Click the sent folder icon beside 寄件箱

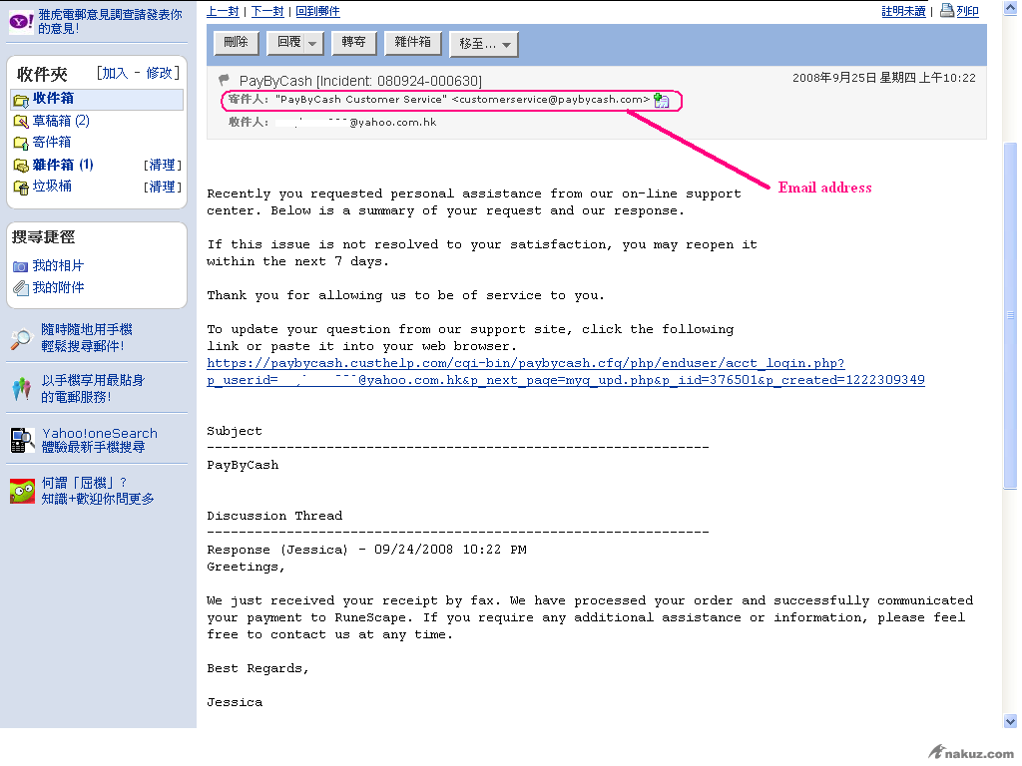(x=21, y=143)
